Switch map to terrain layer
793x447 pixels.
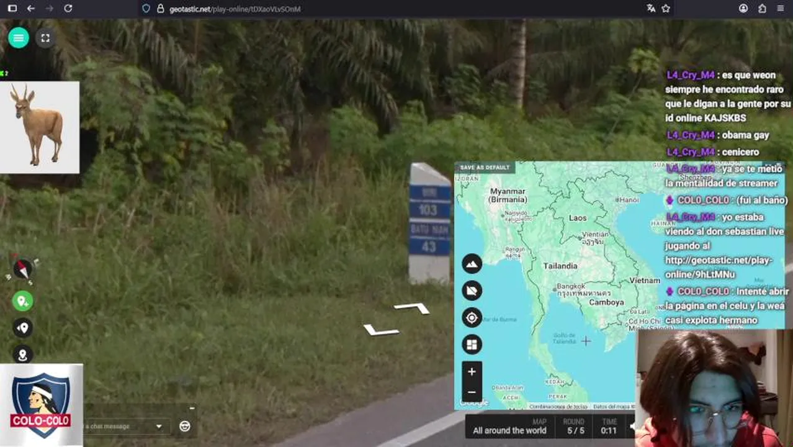click(x=472, y=264)
